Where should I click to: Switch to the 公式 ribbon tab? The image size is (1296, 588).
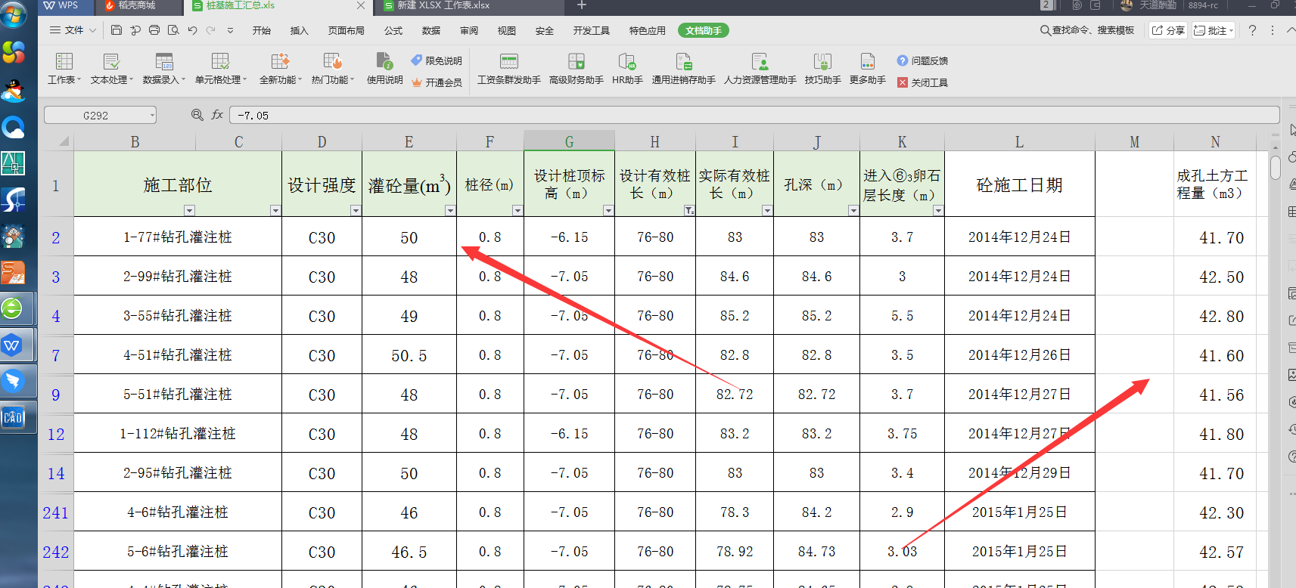(x=393, y=30)
